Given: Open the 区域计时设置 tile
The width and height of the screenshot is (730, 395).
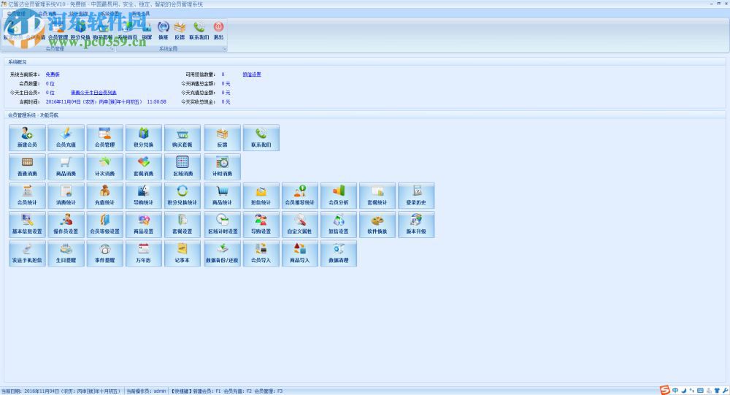Looking at the screenshot, I should click(x=222, y=224).
